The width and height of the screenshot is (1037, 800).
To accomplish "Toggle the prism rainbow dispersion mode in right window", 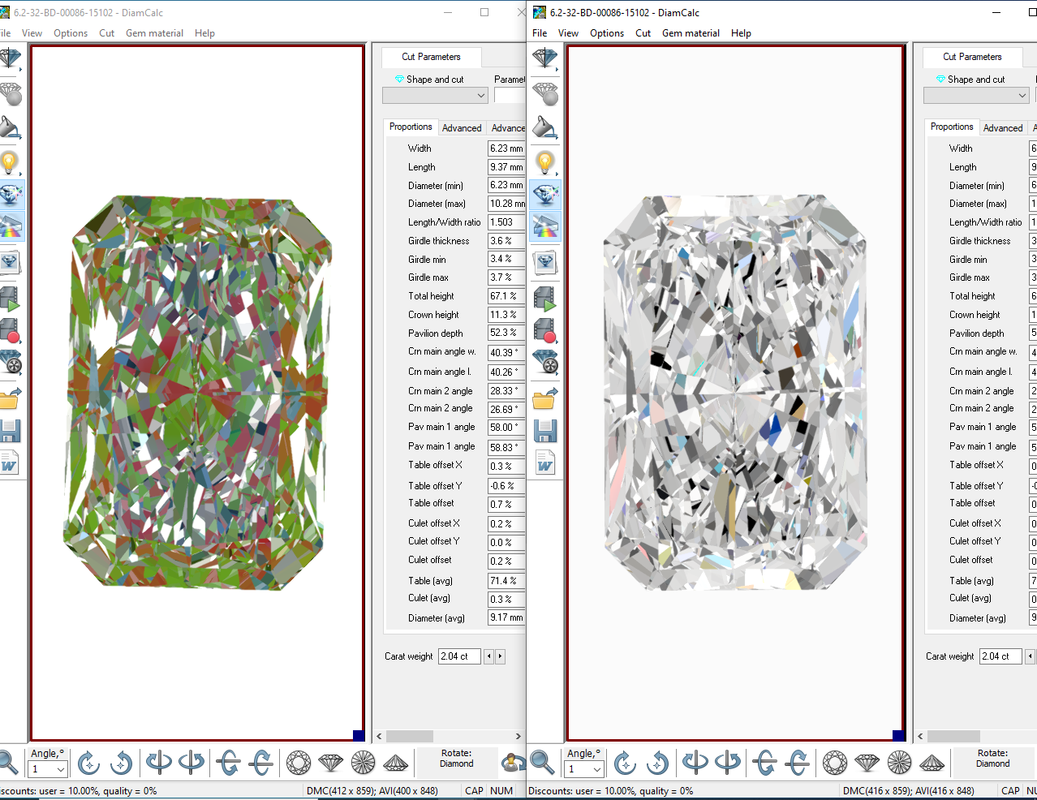I will pyautogui.click(x=544, y=226).
